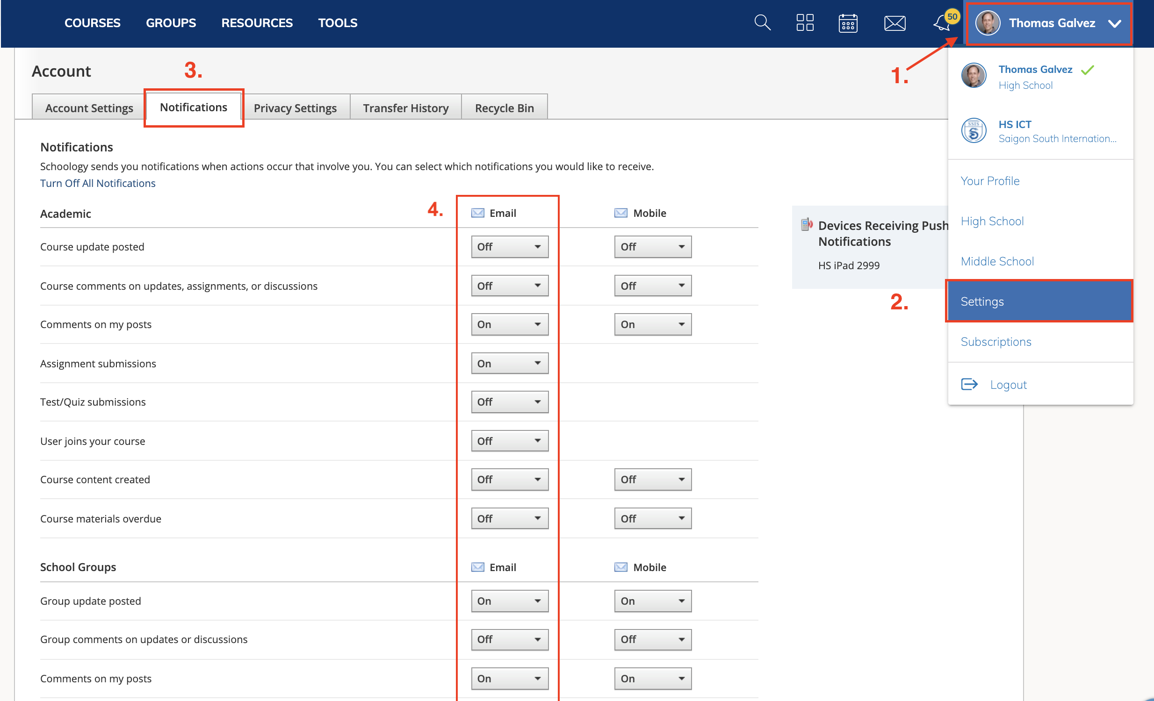Click Turn Off All Notifications link
This screenshot has width=1154, height=701.
[97, 183]
